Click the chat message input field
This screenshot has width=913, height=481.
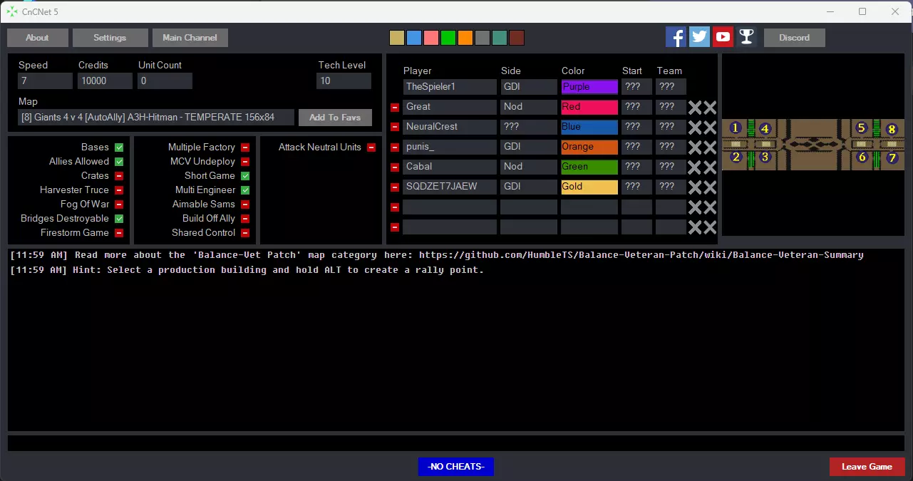coord(456,443)
